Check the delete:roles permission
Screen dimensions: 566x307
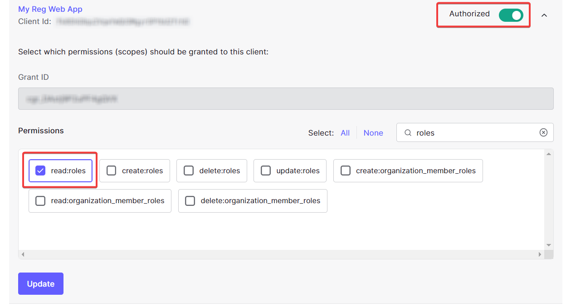(189, 171)
